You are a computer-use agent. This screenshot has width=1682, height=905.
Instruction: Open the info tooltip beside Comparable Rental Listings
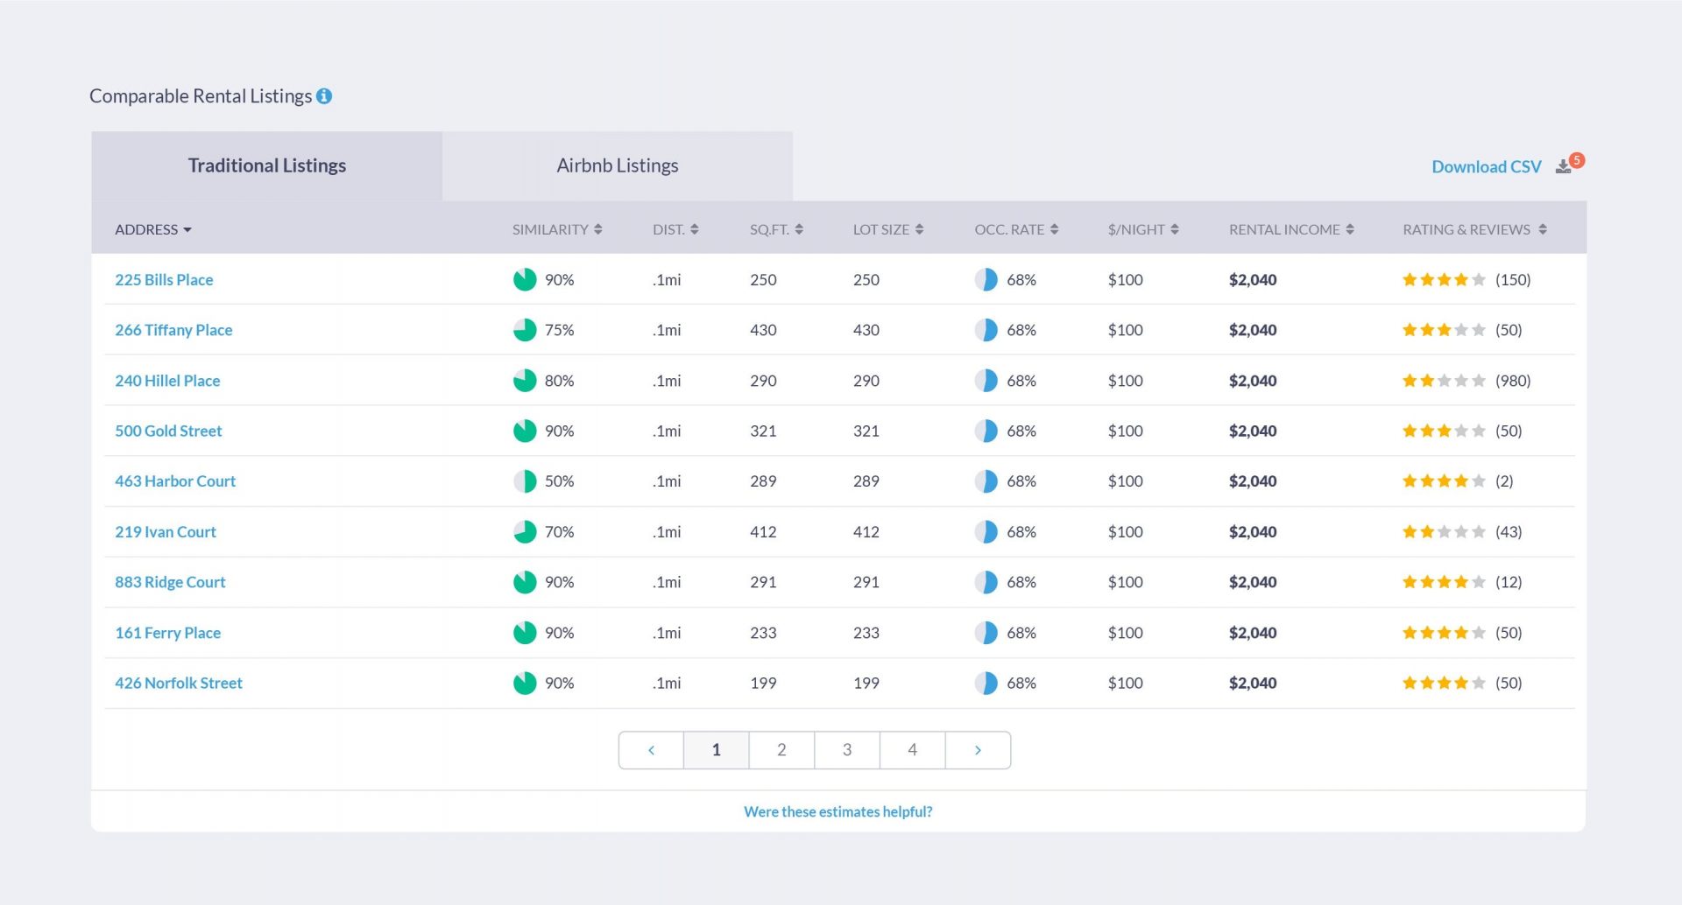(325, 96)
